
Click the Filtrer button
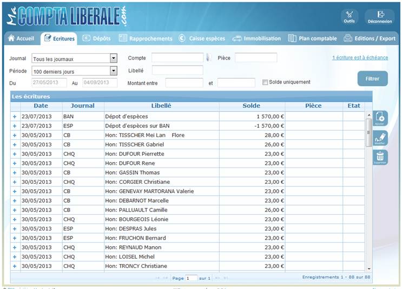(373, 79)
